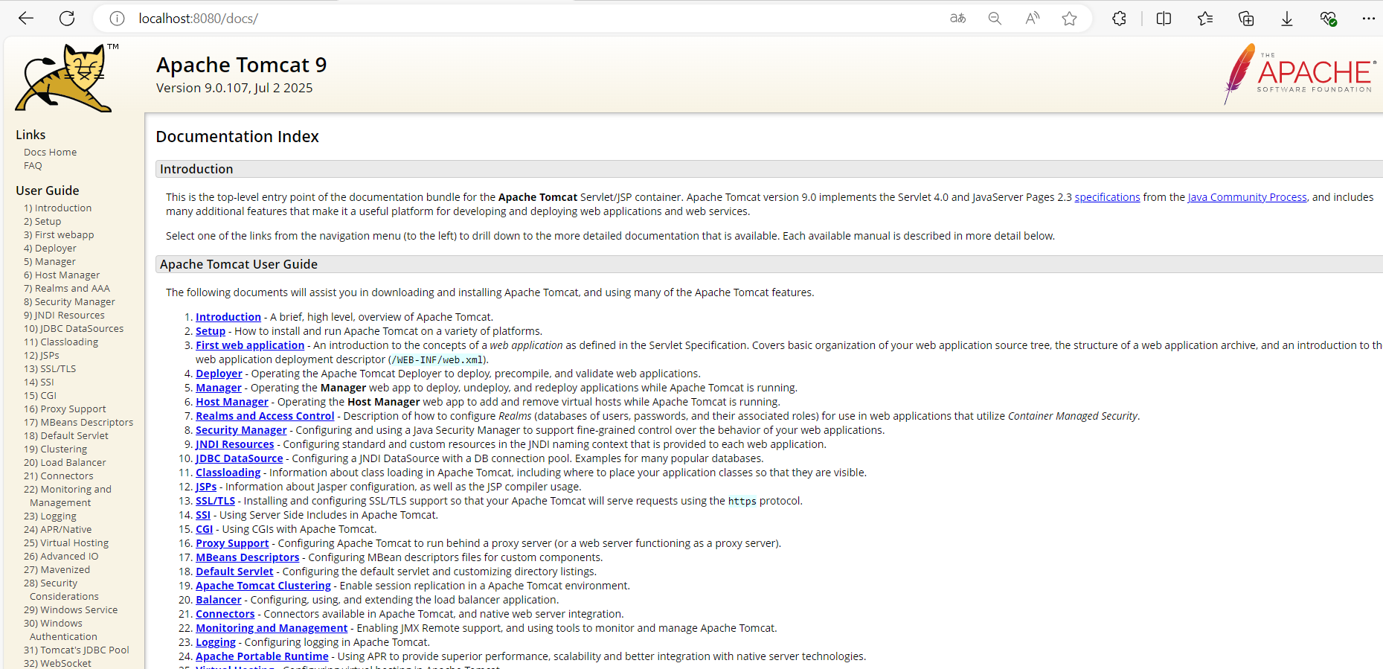Screen dimensions: 1383x669
Task: Show the Downloads panel
Action: (x=1287, y=19)
